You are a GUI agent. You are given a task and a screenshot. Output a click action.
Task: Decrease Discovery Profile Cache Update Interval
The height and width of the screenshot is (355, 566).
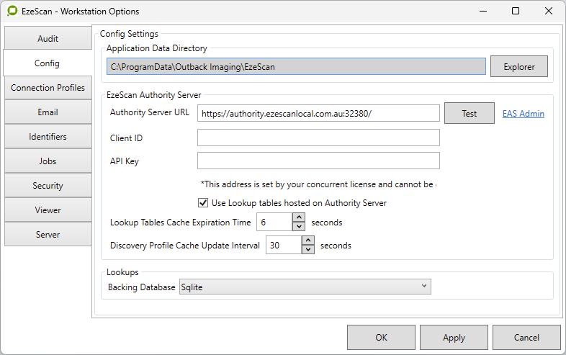[308, 250]
